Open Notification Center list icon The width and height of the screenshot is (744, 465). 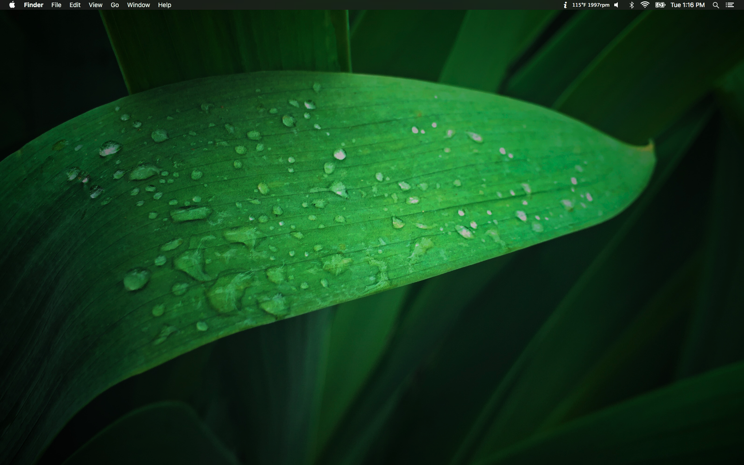click(730, 5)
